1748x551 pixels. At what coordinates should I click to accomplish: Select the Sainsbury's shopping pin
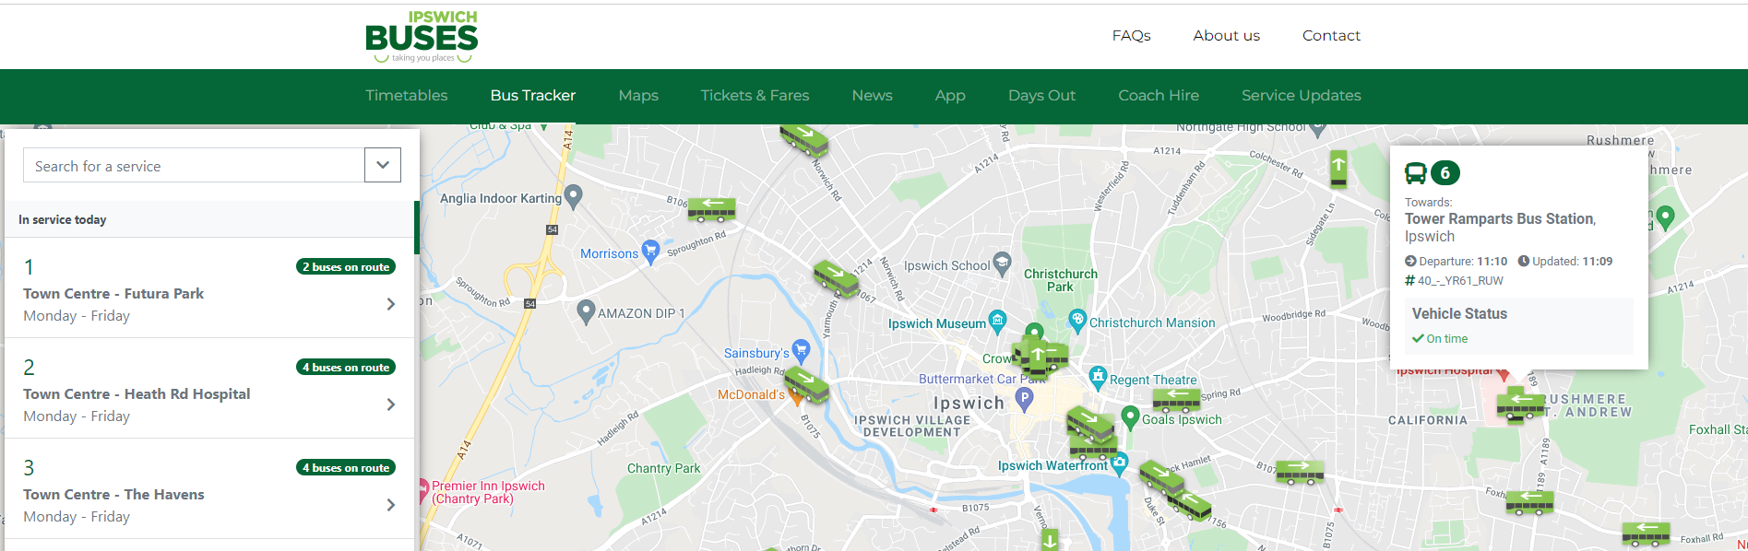tap(801, 350)
